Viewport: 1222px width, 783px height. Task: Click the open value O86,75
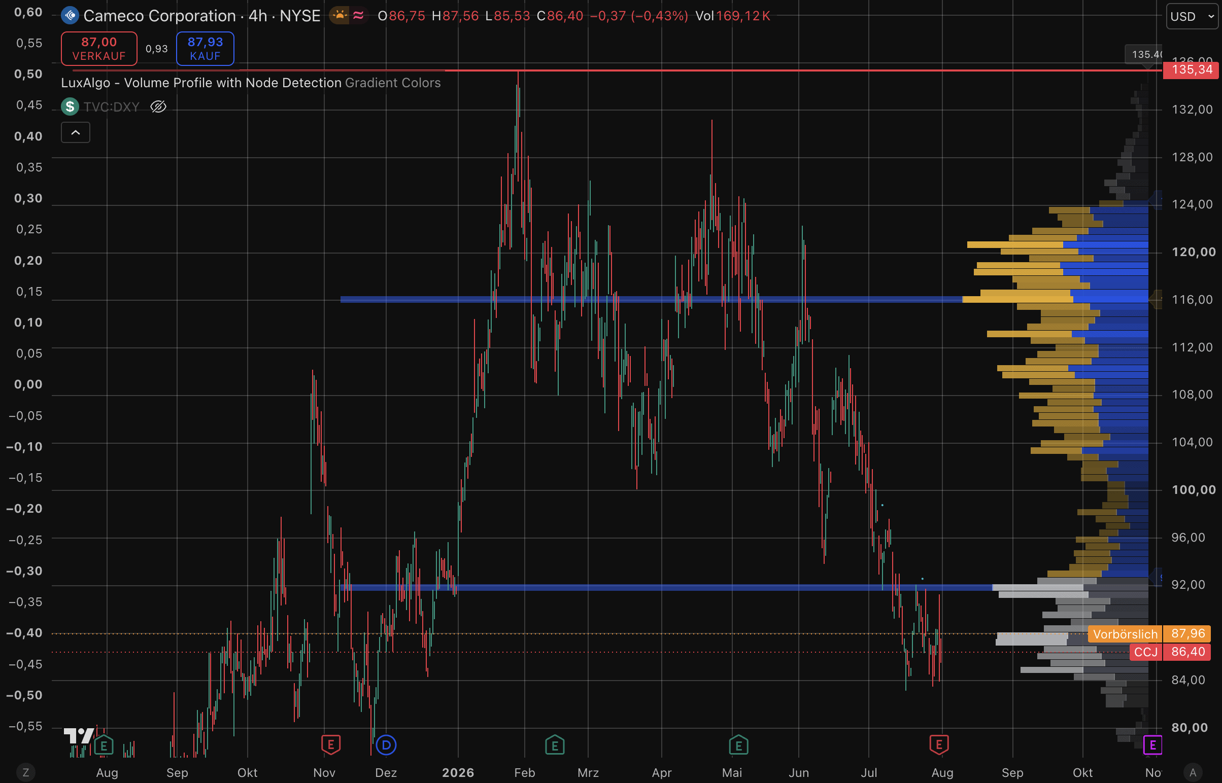pyautogui.click(x=401, y=16)
